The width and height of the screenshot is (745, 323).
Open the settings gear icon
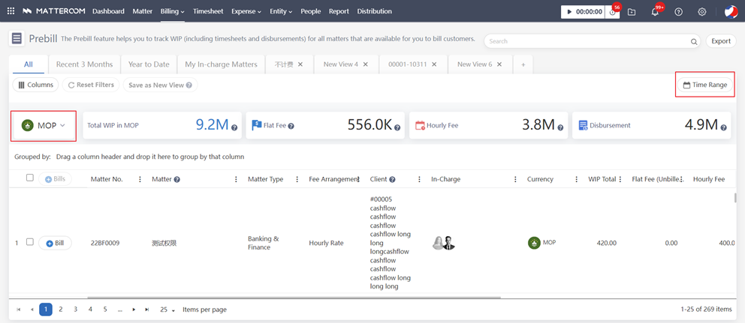click(701, 12)
